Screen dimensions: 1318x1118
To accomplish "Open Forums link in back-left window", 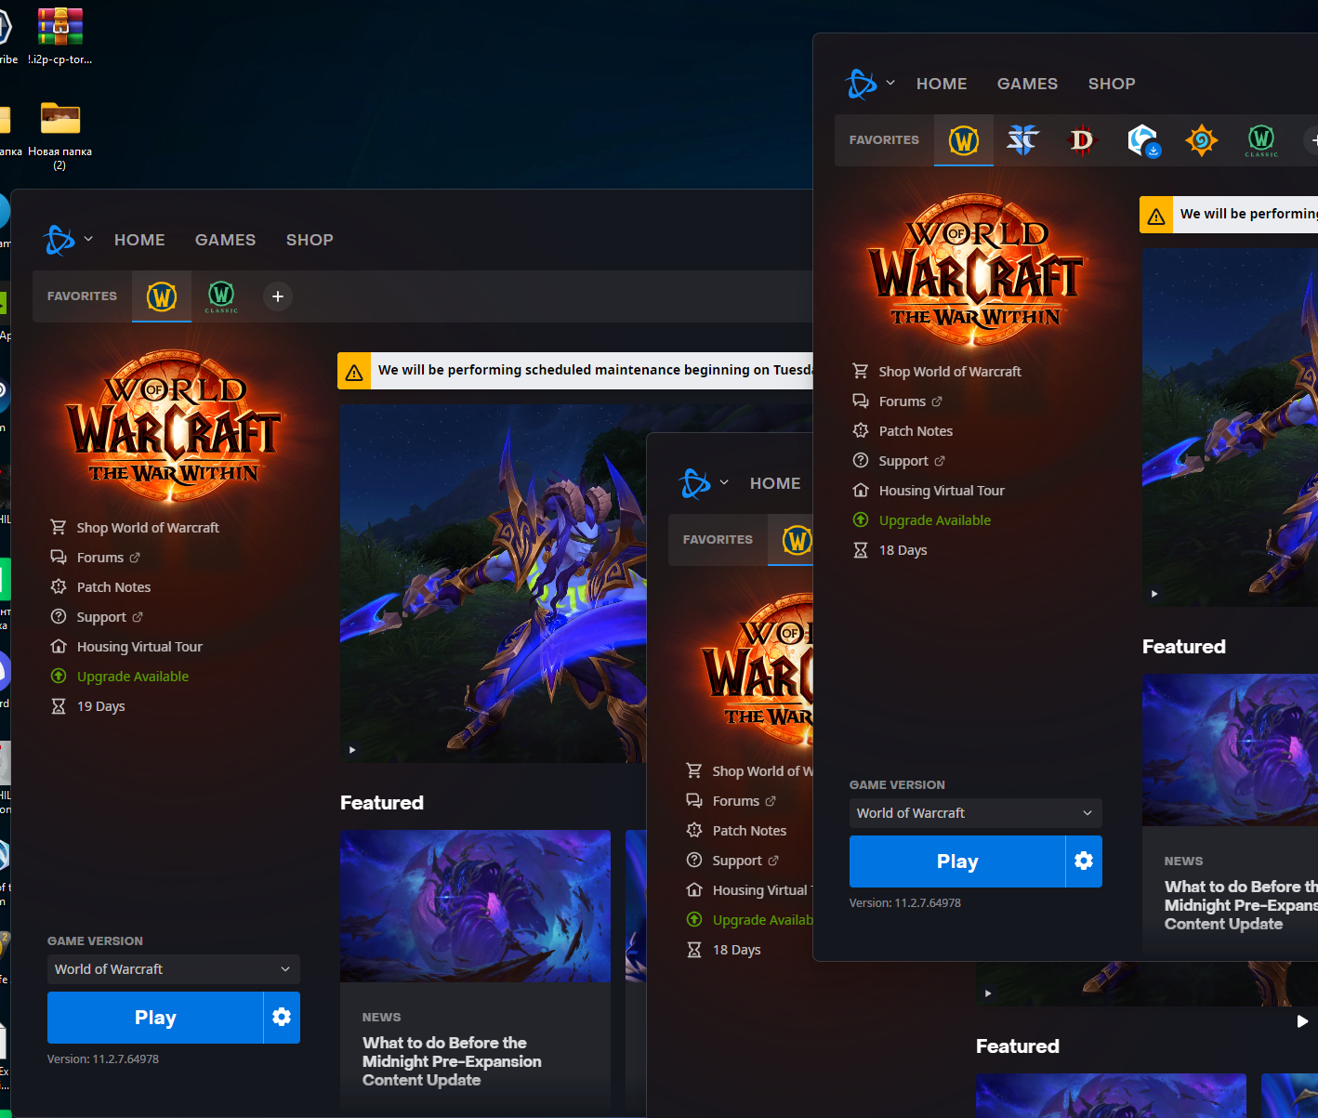I will click(96, 558).
